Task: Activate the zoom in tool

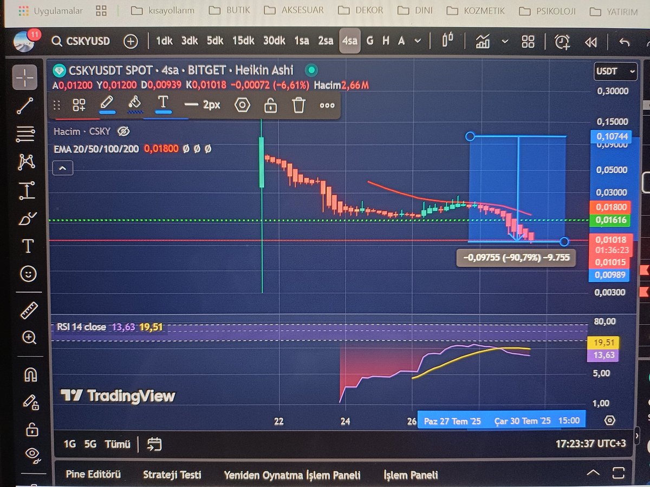Action: [x=29, y=339]
